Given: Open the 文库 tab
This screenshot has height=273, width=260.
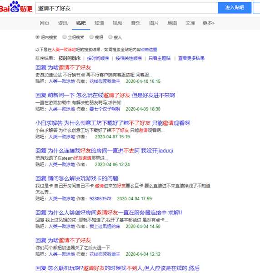Looking at the screenshot, I should click(x=190, y=23).
